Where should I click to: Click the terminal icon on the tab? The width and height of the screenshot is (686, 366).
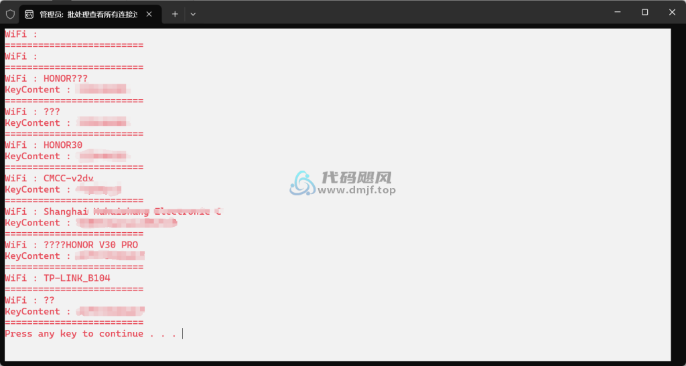tap(29, 15)
